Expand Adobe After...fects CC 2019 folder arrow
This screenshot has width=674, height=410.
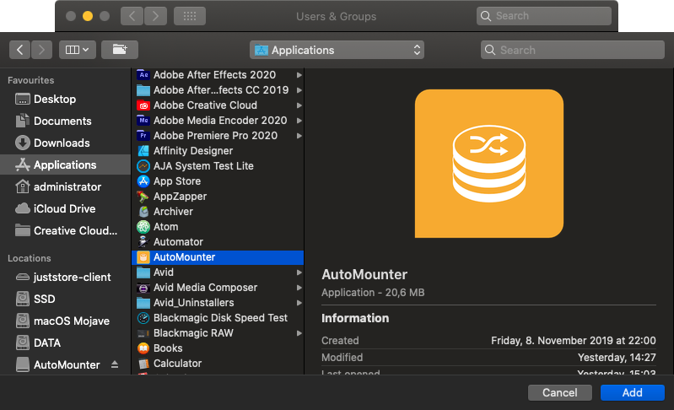pyautogui.click(x=299, y=90)
